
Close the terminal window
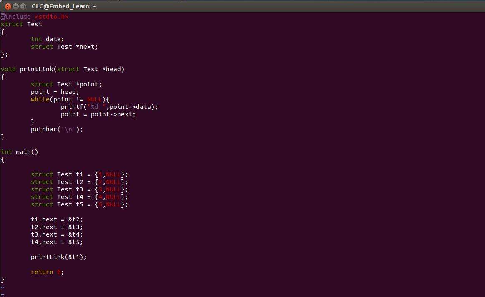(8, 6)
